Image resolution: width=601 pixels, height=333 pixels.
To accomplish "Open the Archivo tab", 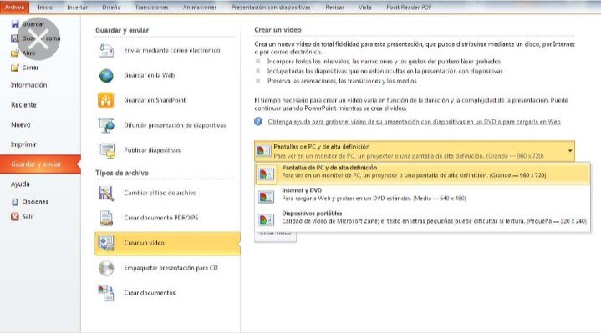I will [14, 8].
